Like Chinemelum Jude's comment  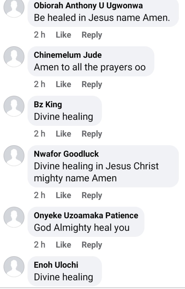pyautogui.click(x=63, y=84)
